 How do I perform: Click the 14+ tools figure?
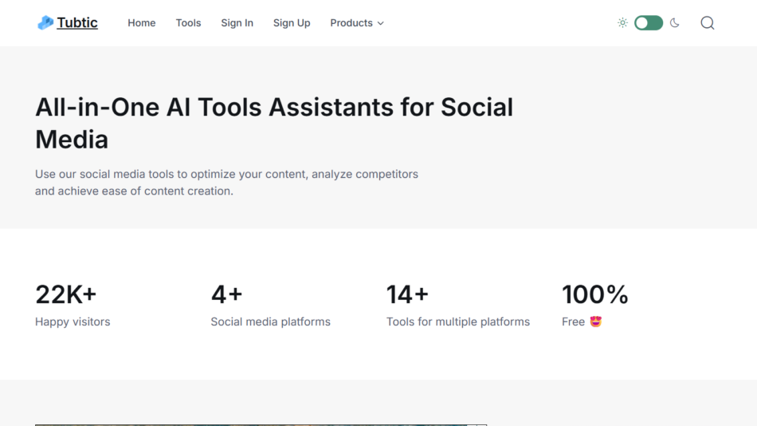(407, 294)
